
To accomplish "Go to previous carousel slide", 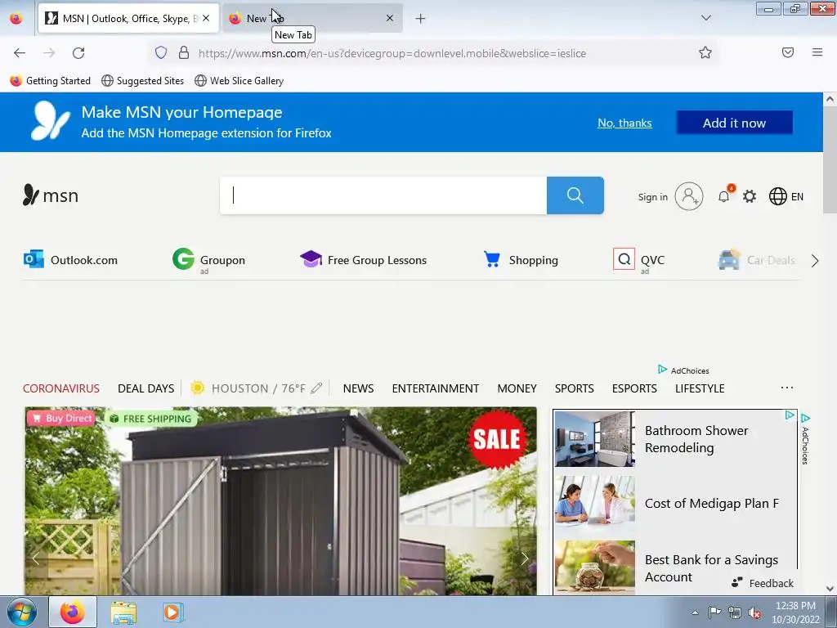I will [x=36, y=558].
